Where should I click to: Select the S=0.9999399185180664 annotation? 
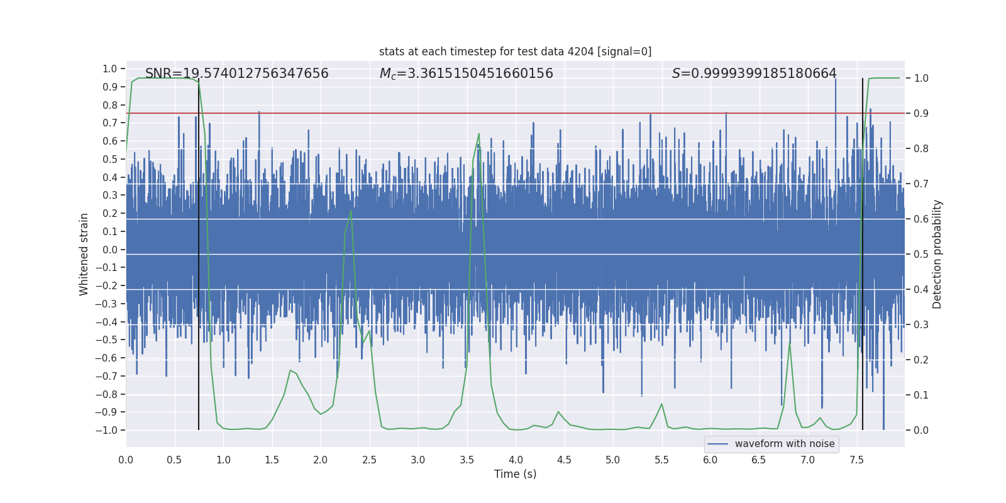click(754, 74)
